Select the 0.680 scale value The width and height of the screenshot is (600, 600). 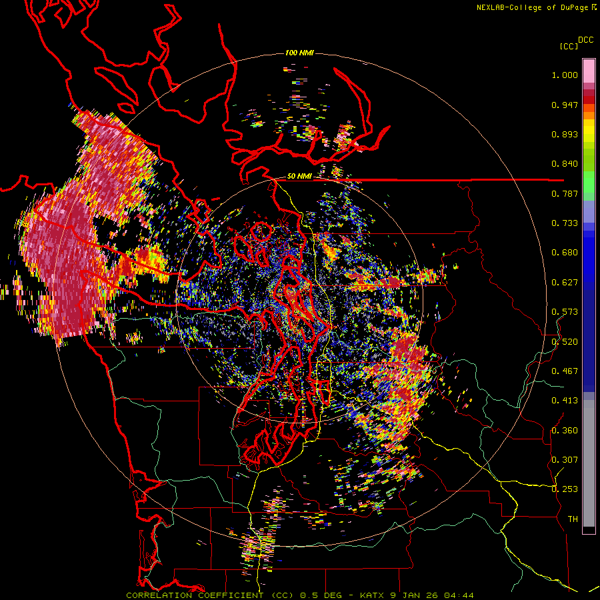click(565, 253)
